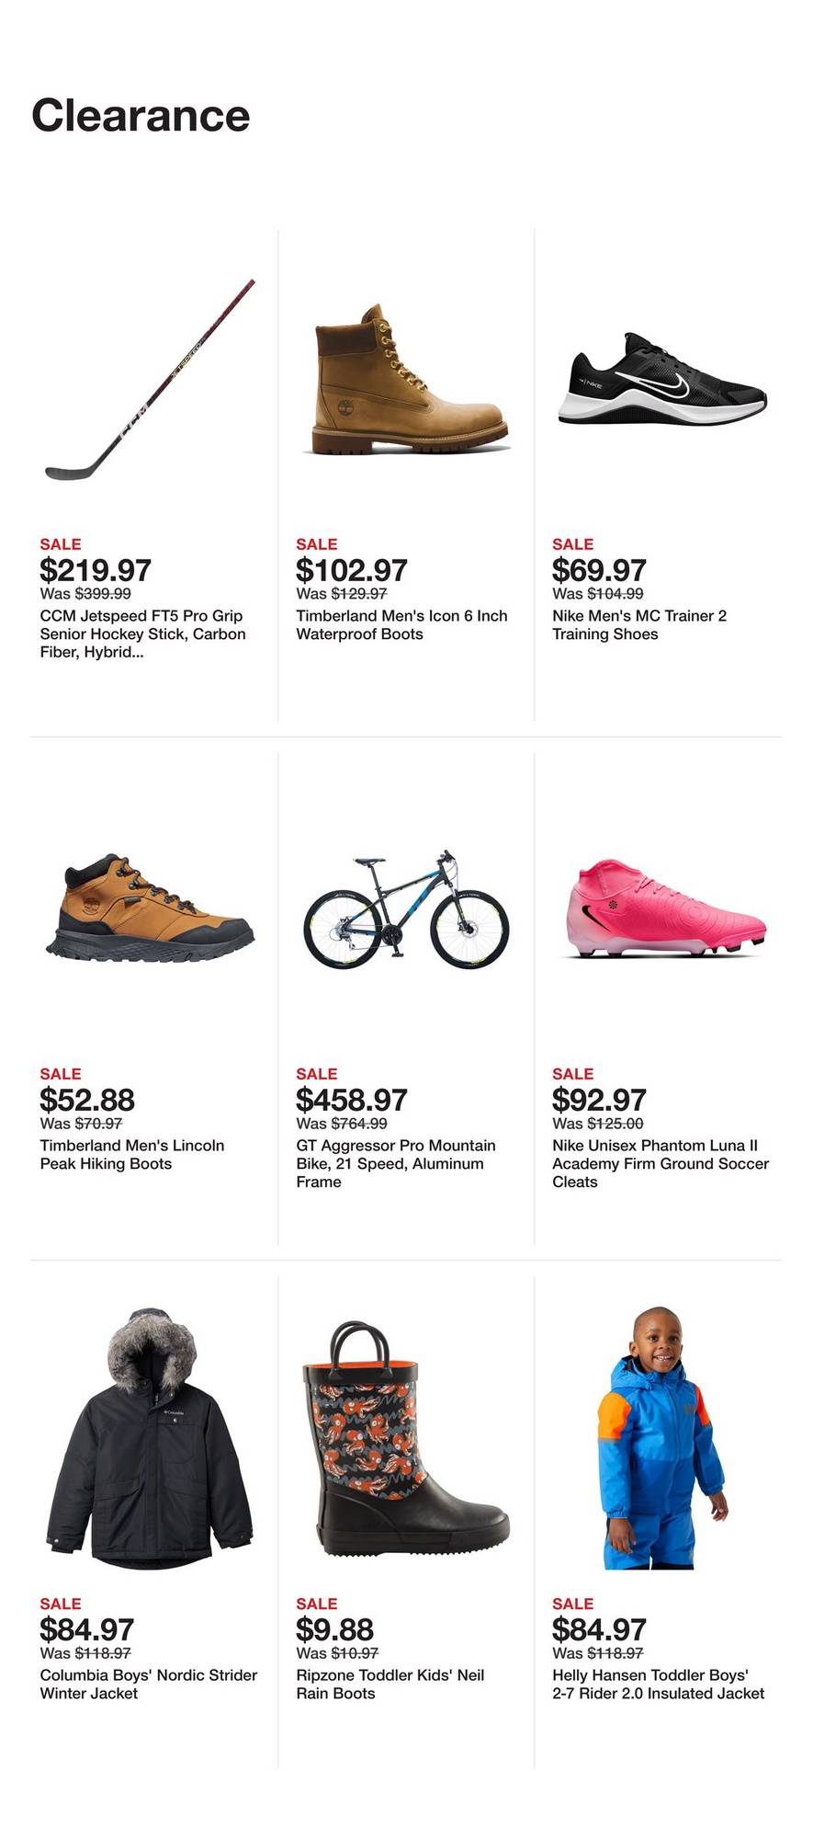Click the $9.88 rain boots sale price

pos(334,1629)
